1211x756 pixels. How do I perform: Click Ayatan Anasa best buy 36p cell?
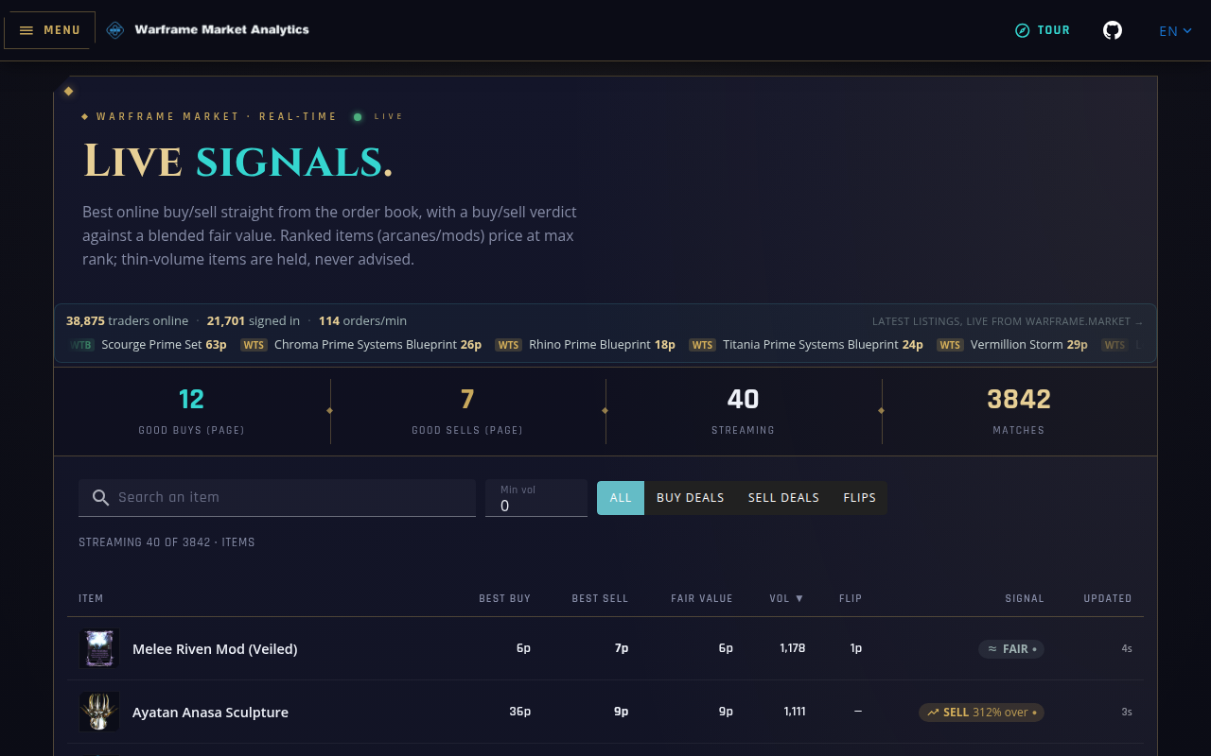[520, 712]
